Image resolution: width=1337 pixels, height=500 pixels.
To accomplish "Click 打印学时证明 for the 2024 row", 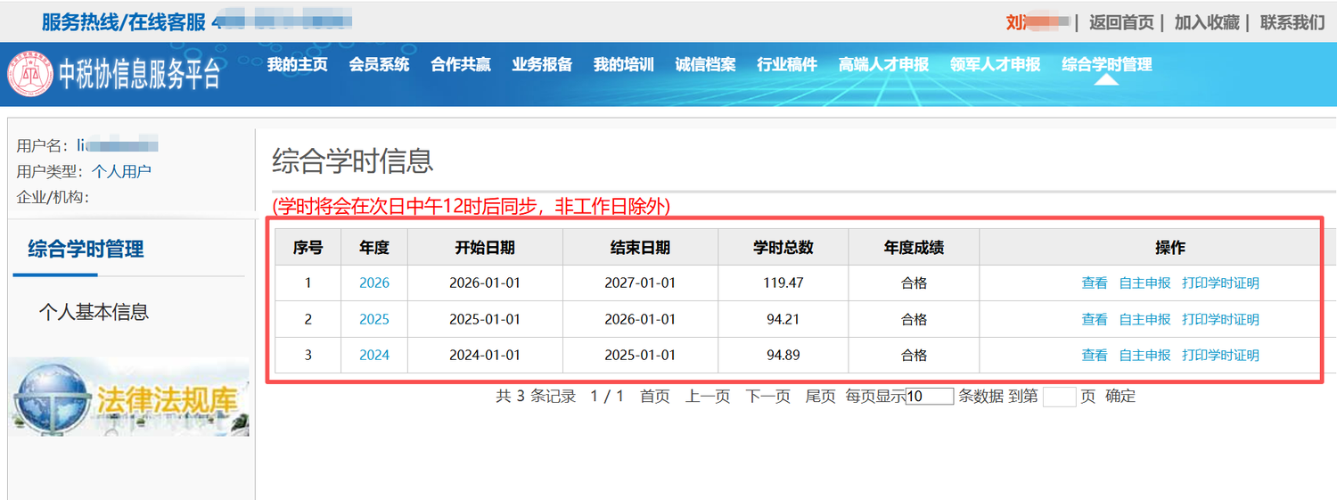I will click(x=1220, y=355).
